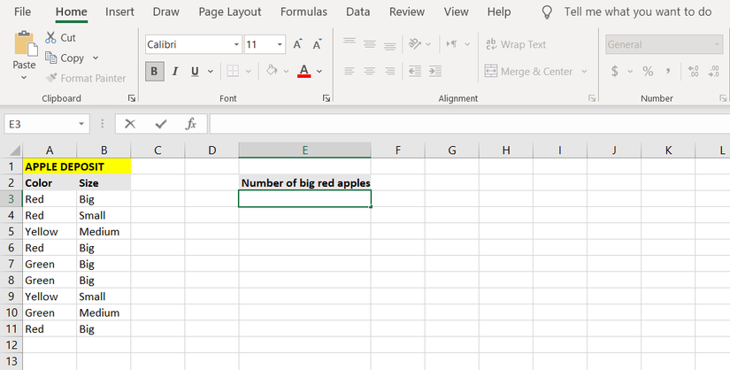Click the Cut scissors icon

click(50, 38)
